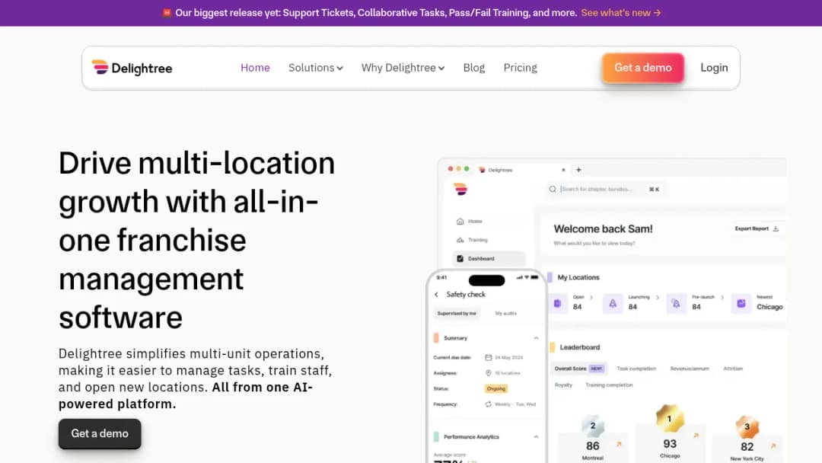The image size is (822, 463).
Task: Follow the See what's new link
Action: point(621,13)
